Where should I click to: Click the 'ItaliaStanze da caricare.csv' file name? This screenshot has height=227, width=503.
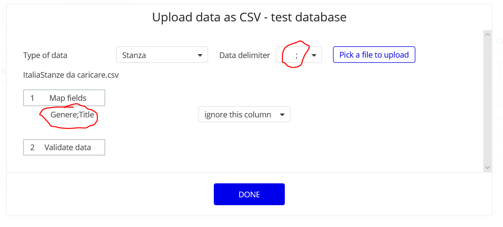[x=71, y=75]
